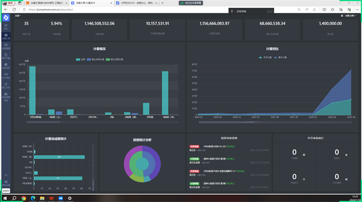The image size is (362, 202).
Task: Open the 项目设置 gear icon at sidebar bottom
Action: (6, 183)
